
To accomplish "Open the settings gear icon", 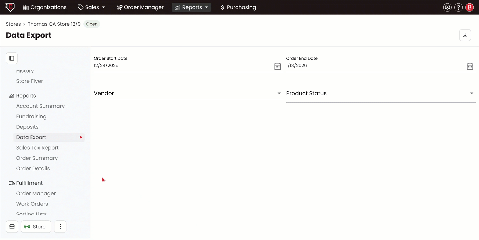I will 447,7.
